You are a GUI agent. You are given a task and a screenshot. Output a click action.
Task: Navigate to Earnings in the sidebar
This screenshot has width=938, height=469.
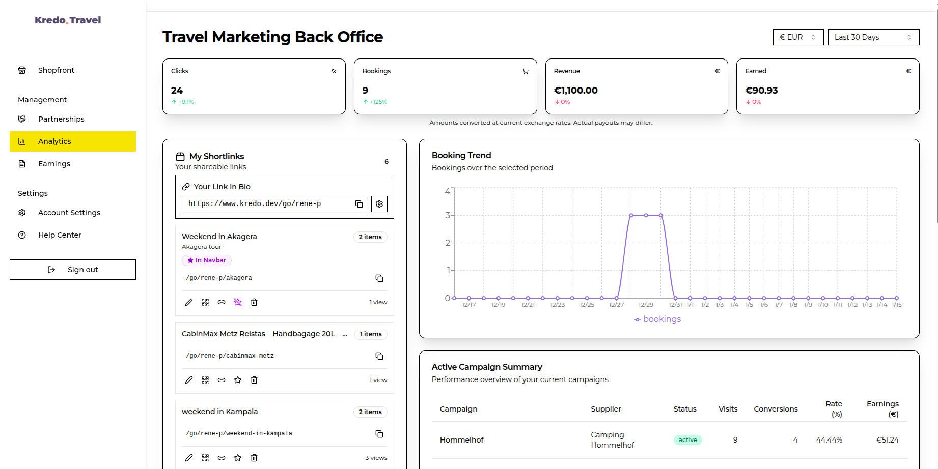(54, 163)
